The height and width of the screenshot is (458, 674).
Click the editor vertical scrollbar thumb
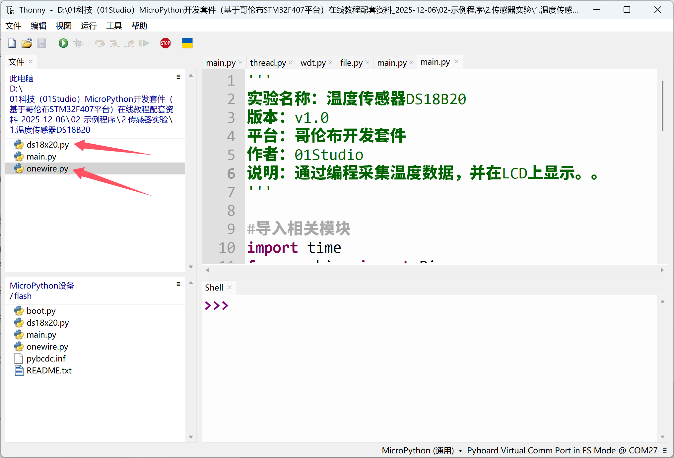[x=662, y=106]
